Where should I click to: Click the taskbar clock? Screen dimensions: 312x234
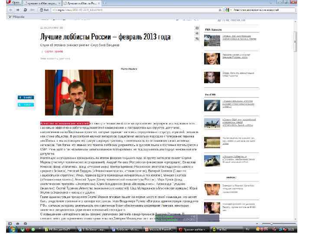[291, 229]
